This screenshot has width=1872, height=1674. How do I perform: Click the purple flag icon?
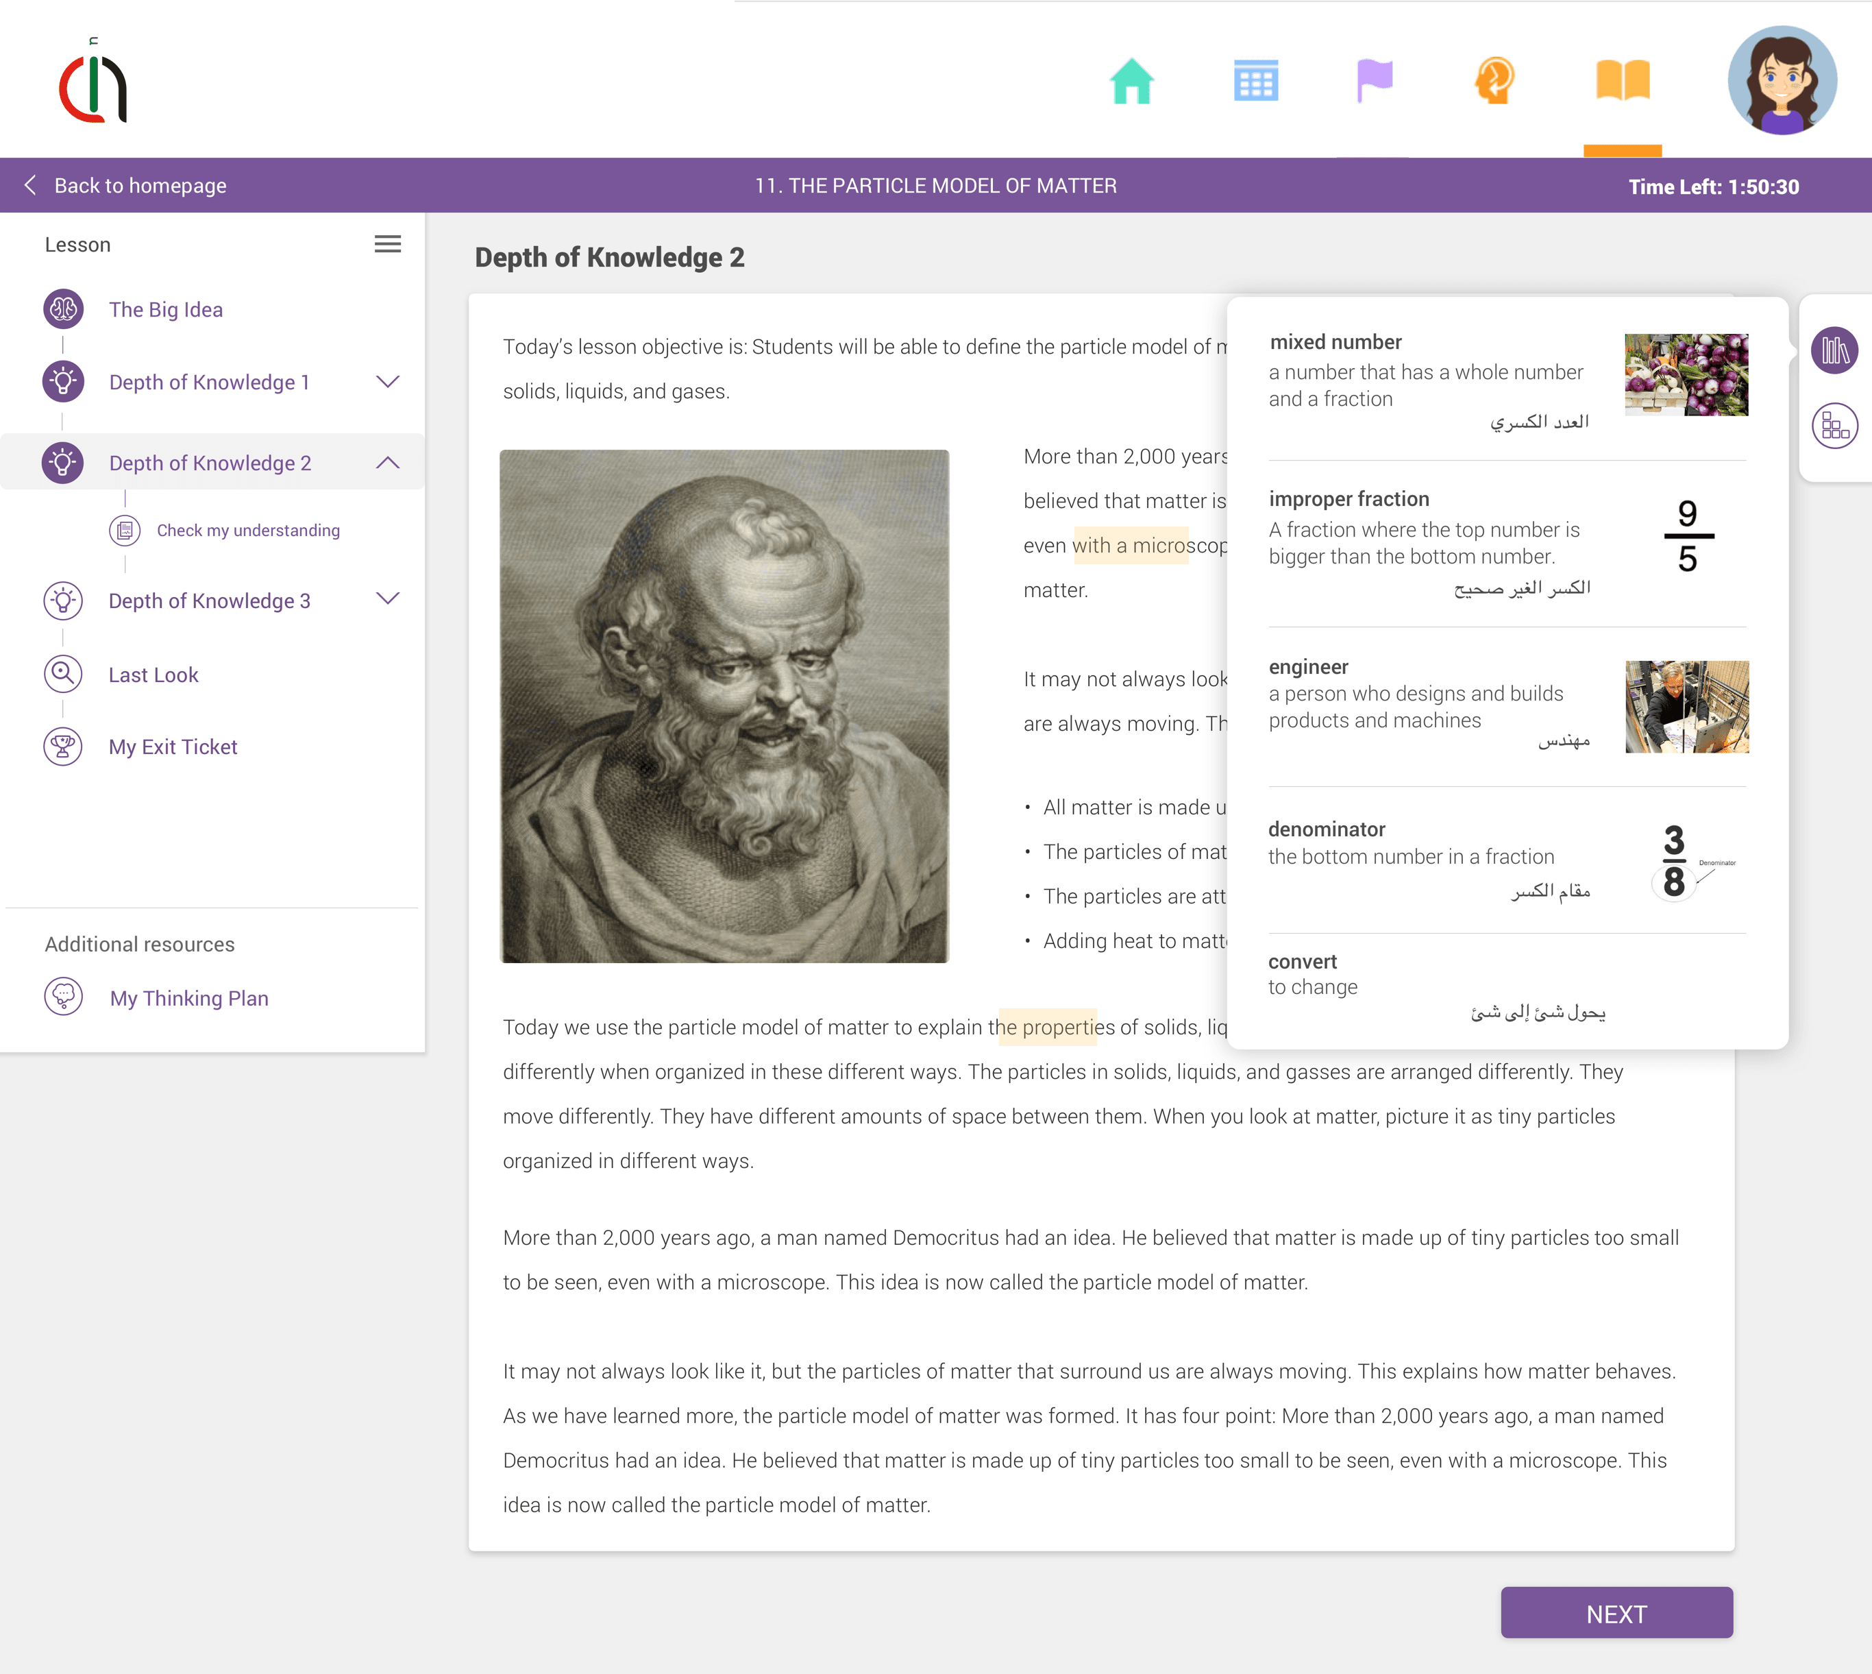tap(1375, 81)
